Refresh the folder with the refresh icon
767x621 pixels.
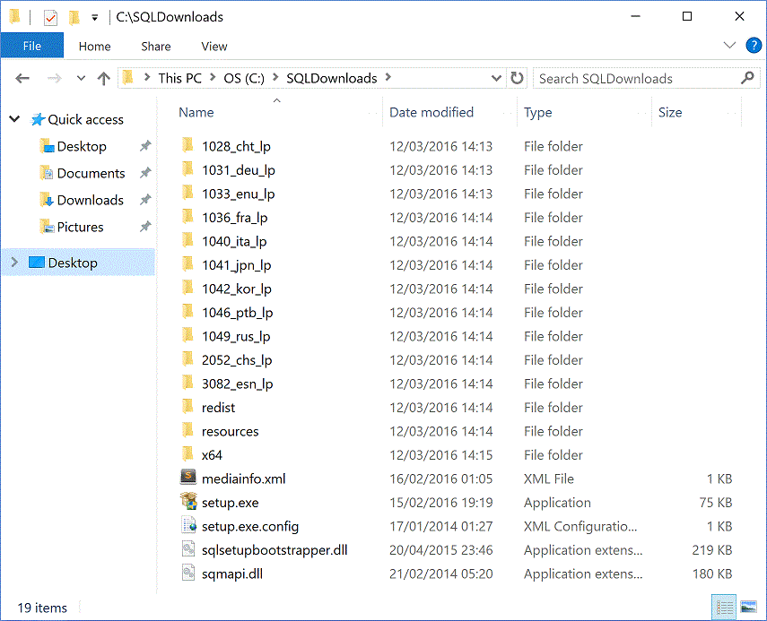coord(518,78)
